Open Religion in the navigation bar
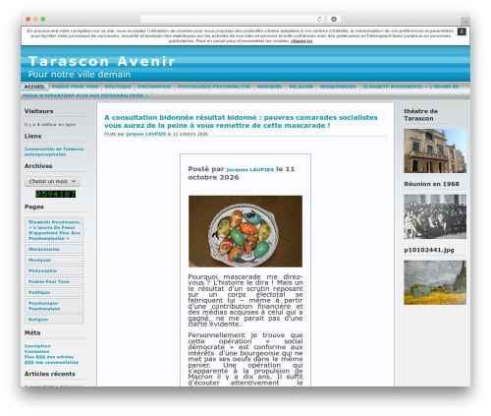The height and width of the screenshot is (416, 491). (x=300, y=87)
